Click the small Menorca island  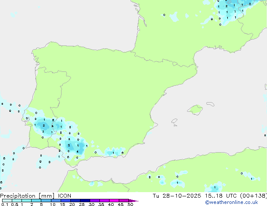point(210,103)
